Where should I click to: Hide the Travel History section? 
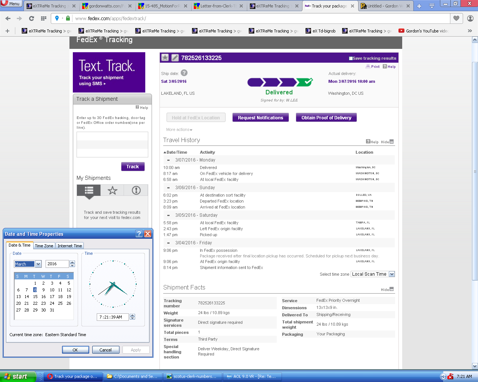point(387,142)
